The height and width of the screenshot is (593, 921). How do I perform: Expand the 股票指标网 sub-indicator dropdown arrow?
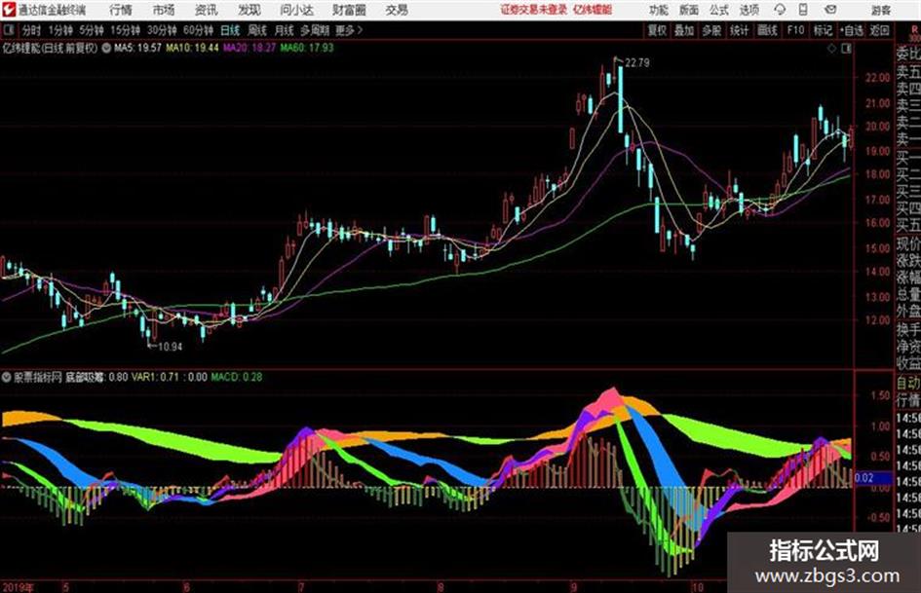pos(7,377)
